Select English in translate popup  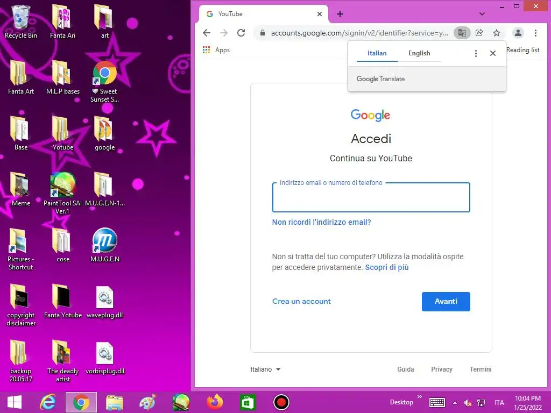pyautogui.click(x=419, y=53)
